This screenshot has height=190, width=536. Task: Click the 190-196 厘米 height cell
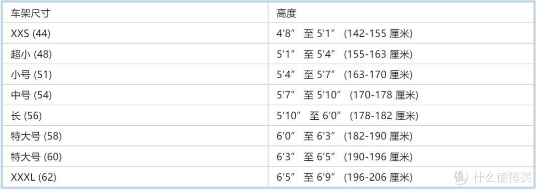tap(401, 157)
